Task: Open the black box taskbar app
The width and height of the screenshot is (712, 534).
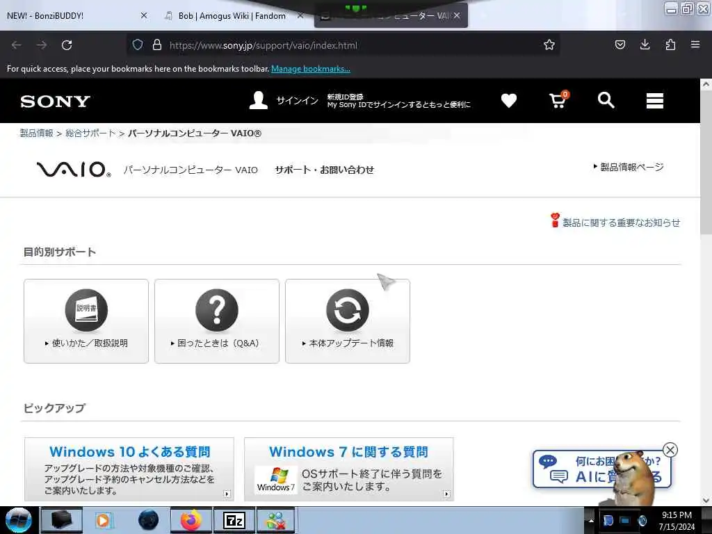Action: [62, 520]
